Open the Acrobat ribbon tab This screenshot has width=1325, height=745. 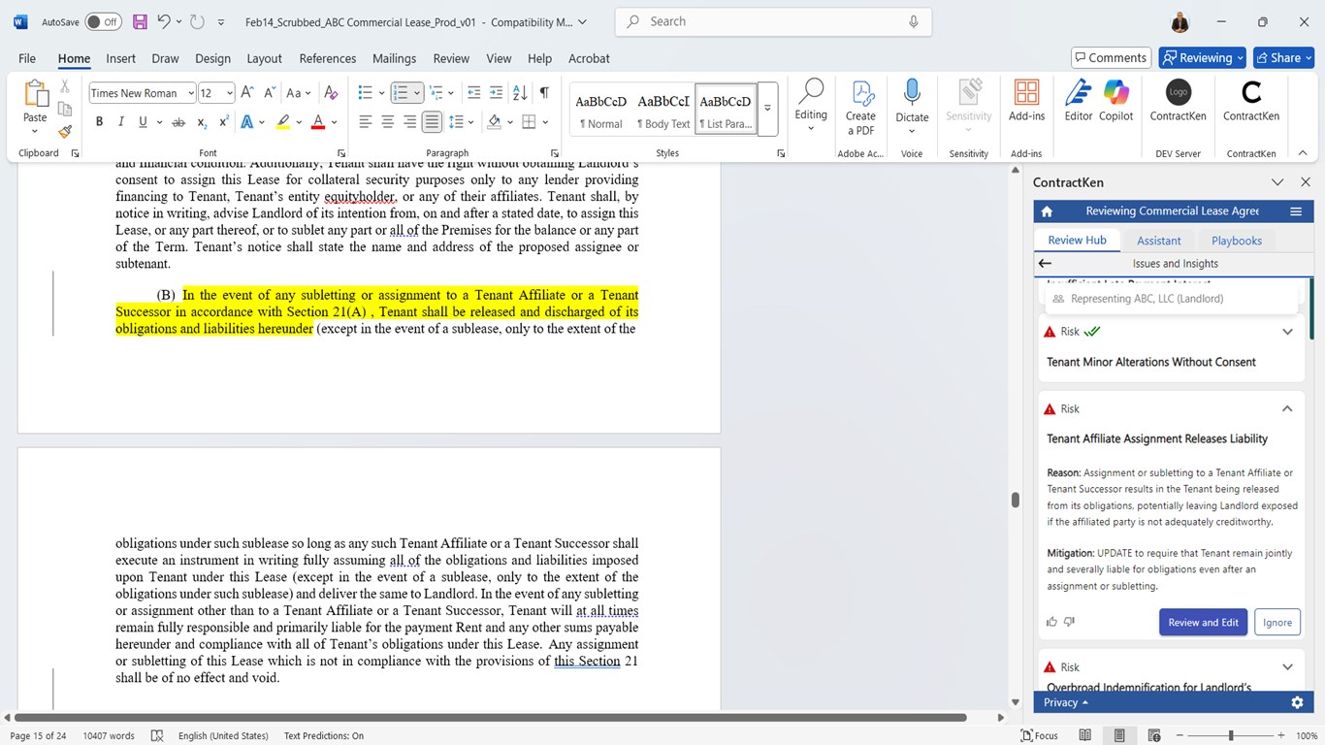[x=589, y=58]
